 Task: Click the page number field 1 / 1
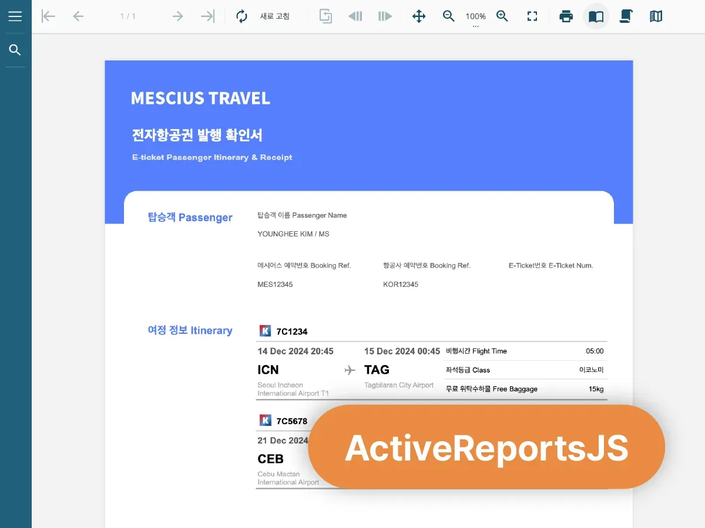point(128,16)
